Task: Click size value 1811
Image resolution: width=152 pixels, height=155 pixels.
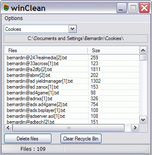Action: (96, 69)
